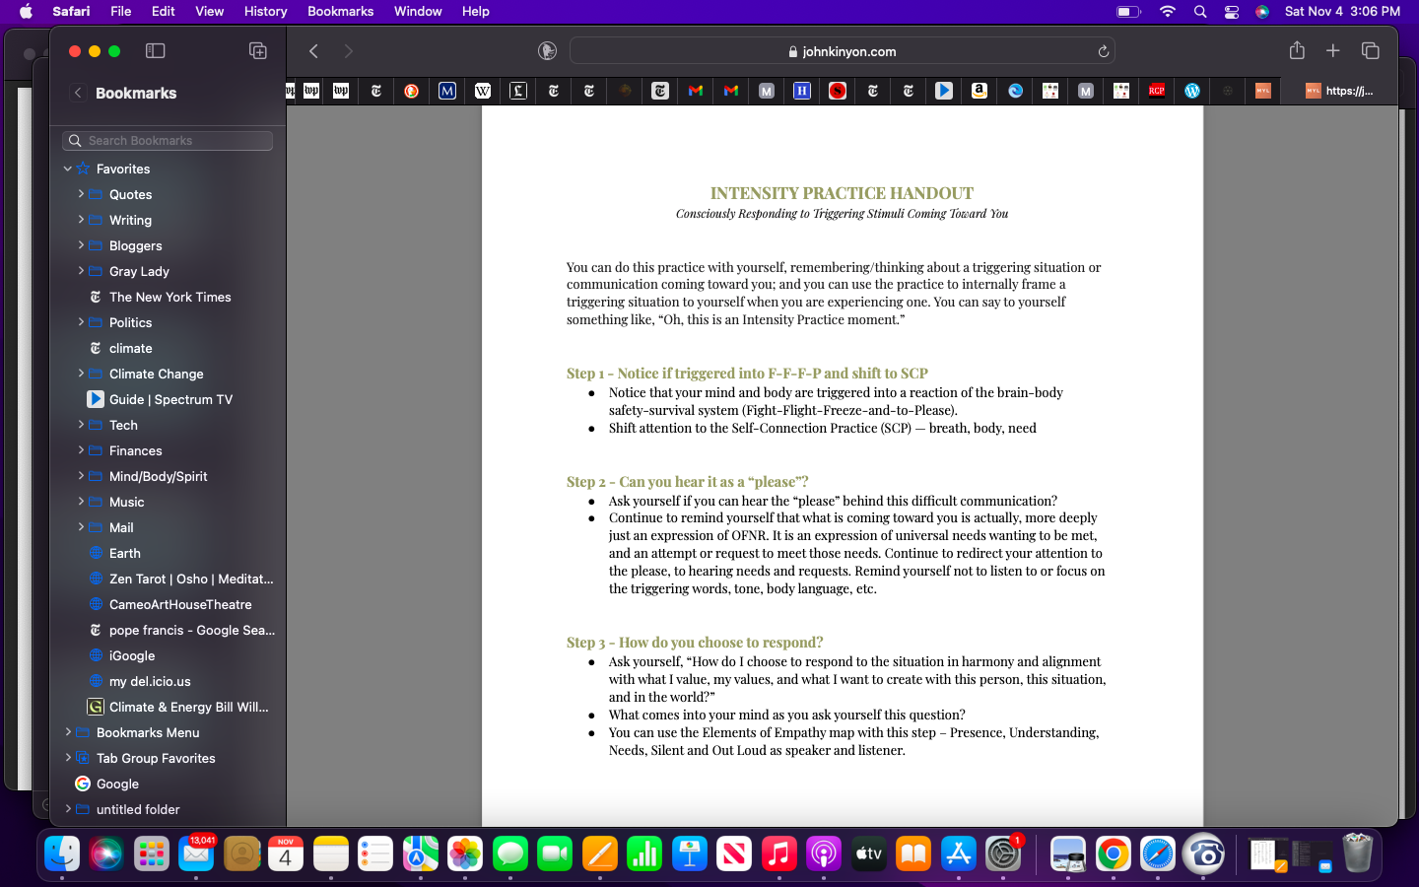The height and width of the screenshot is (887, 1419).
Task: Click the privacy report shield icon
Action: point(547,51)
